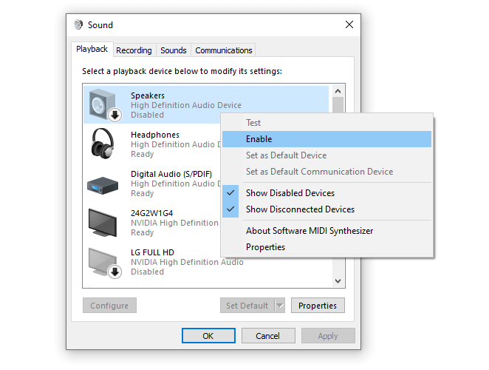
Task: Open About Software MIDI Synthesizer
Action: tap(326, 231)
